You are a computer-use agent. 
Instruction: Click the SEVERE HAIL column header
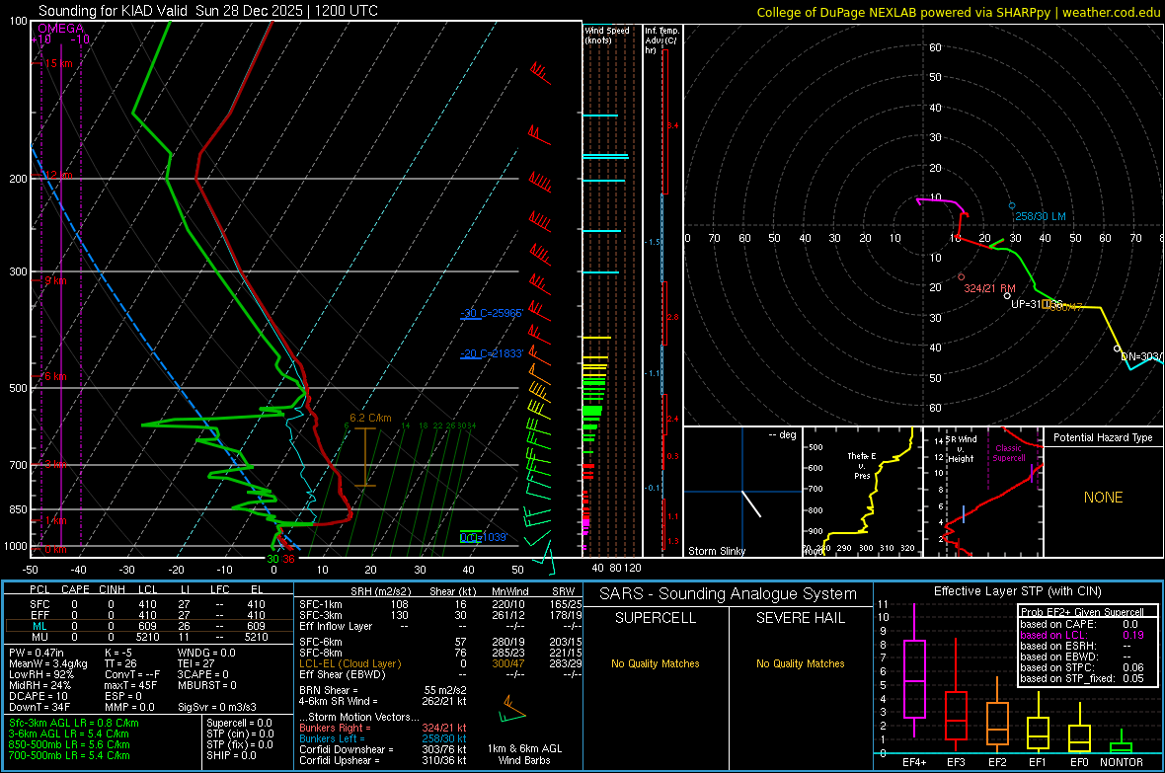[800, 618]
